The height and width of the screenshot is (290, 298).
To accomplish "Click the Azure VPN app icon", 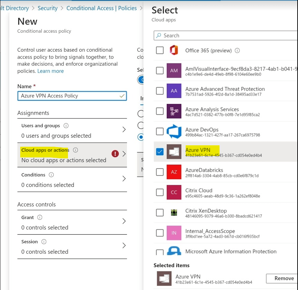I will (175, 152).
